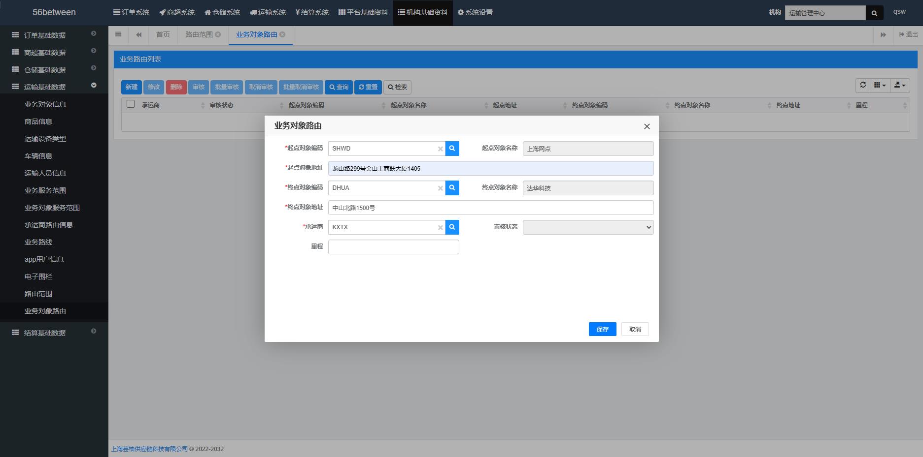Expand the 仓储基础数据 sidebar section
923x457 pixels.
54,69
